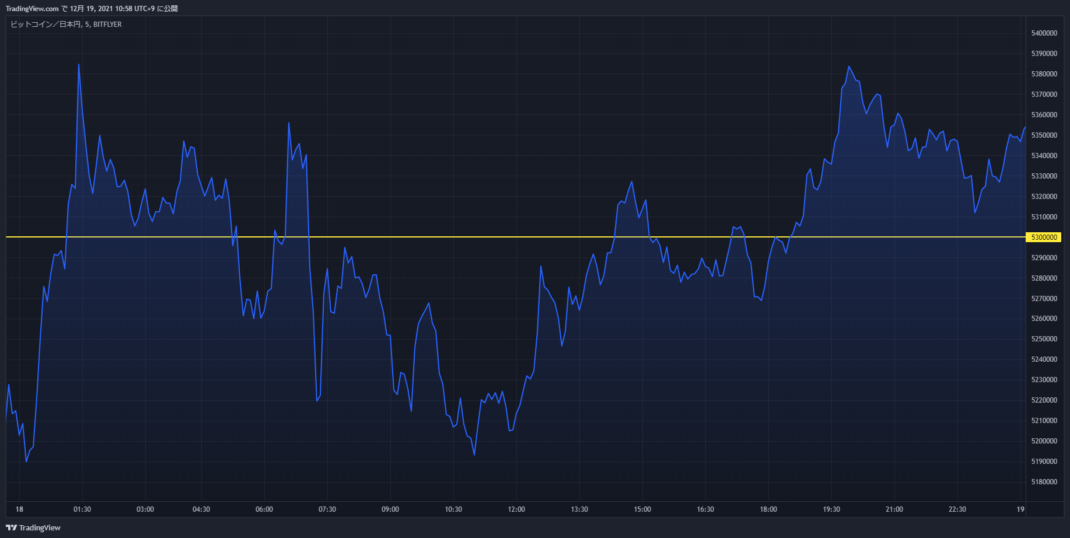Click the 5370000 price axis label
Image resolution: width=1070 pixels, height=538 pixels.
[x=1044, y=95]
